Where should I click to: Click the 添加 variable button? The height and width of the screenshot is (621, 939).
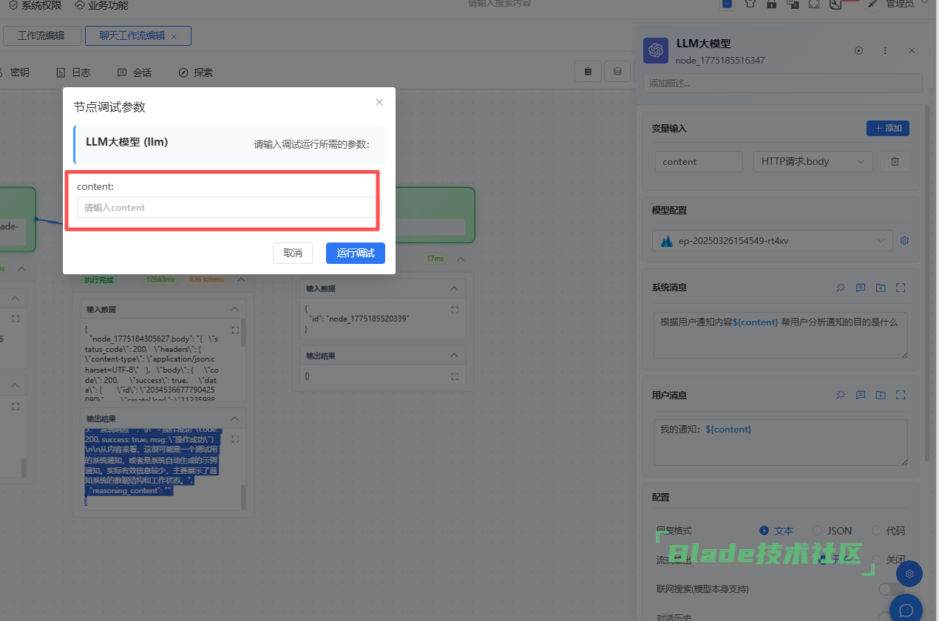coord(887,128)
